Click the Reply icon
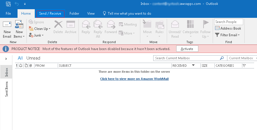 tap(86, 24)
